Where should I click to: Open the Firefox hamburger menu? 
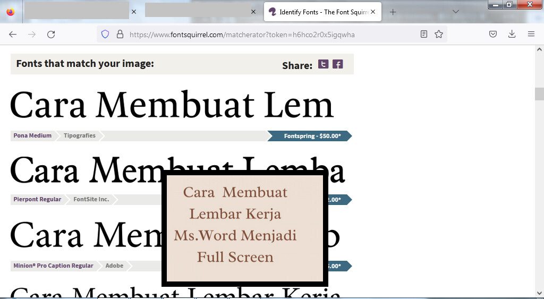click(x=531, y=34)
